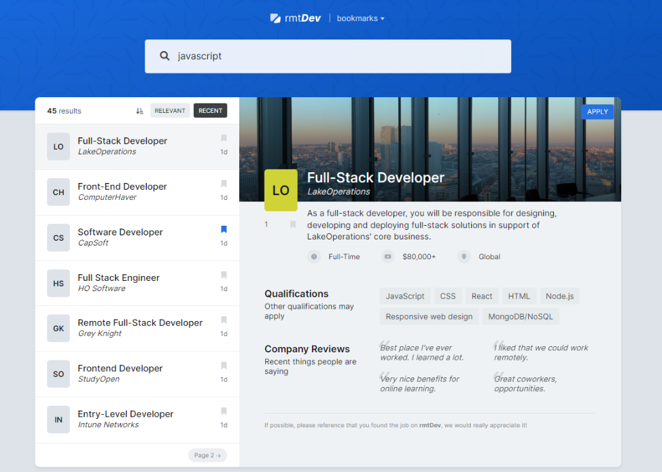
Task: Click the LO company badge in job details
Action: (x=281, y=190)
